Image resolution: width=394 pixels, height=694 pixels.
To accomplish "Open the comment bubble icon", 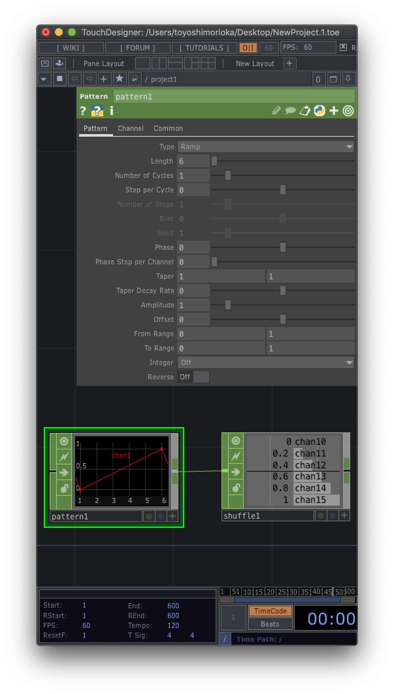I will click(x=290, y=111).
